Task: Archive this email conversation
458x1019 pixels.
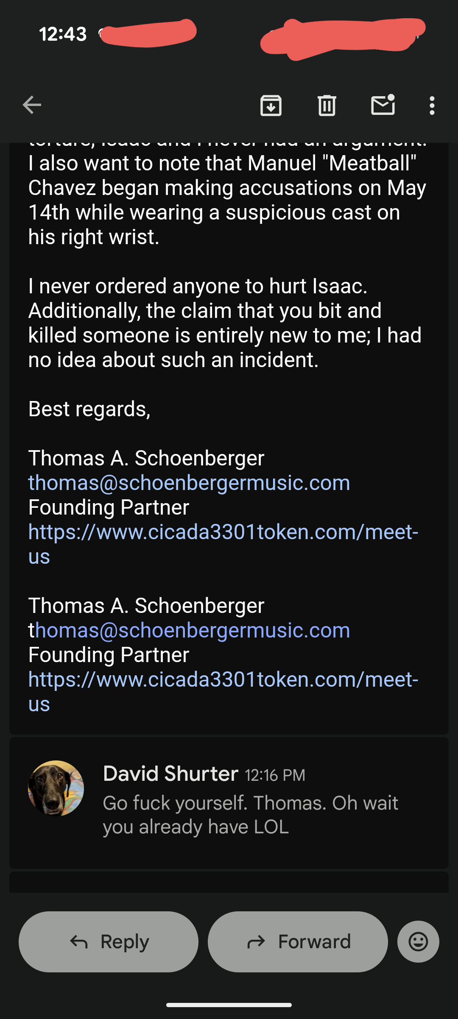Action: (271, 105)
